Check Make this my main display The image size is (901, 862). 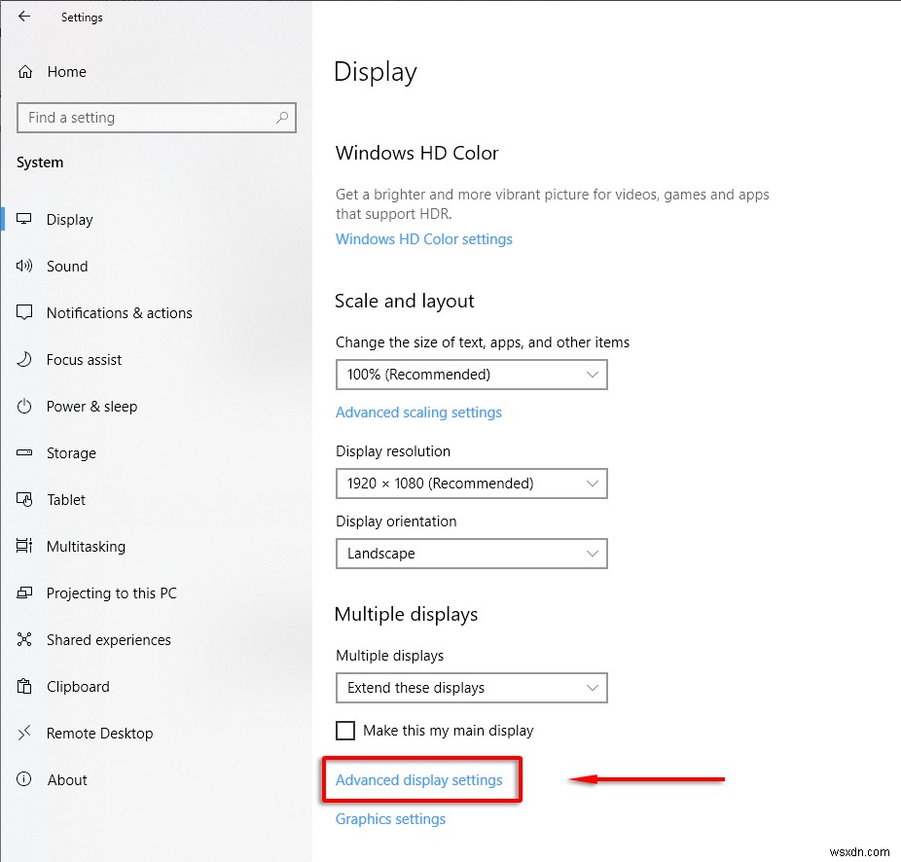(x=345, y=730)
